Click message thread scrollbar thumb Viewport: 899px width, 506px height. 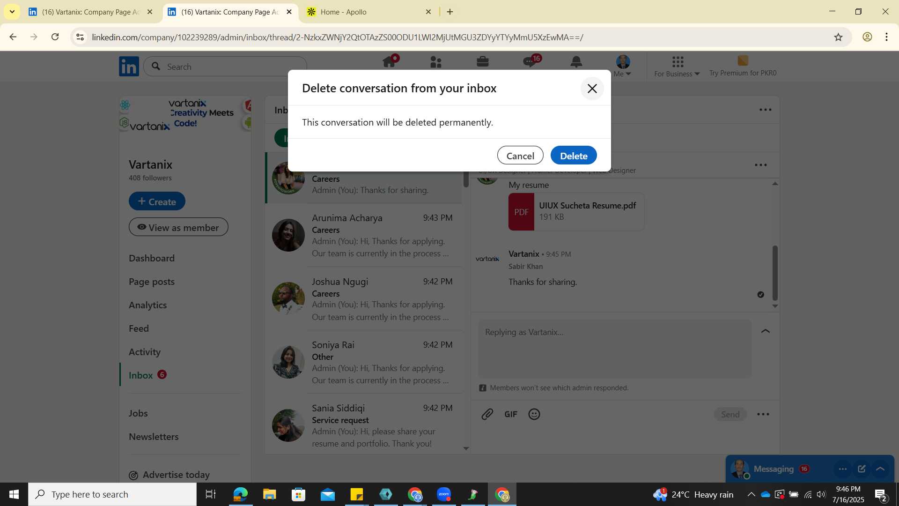click(775, 273)
